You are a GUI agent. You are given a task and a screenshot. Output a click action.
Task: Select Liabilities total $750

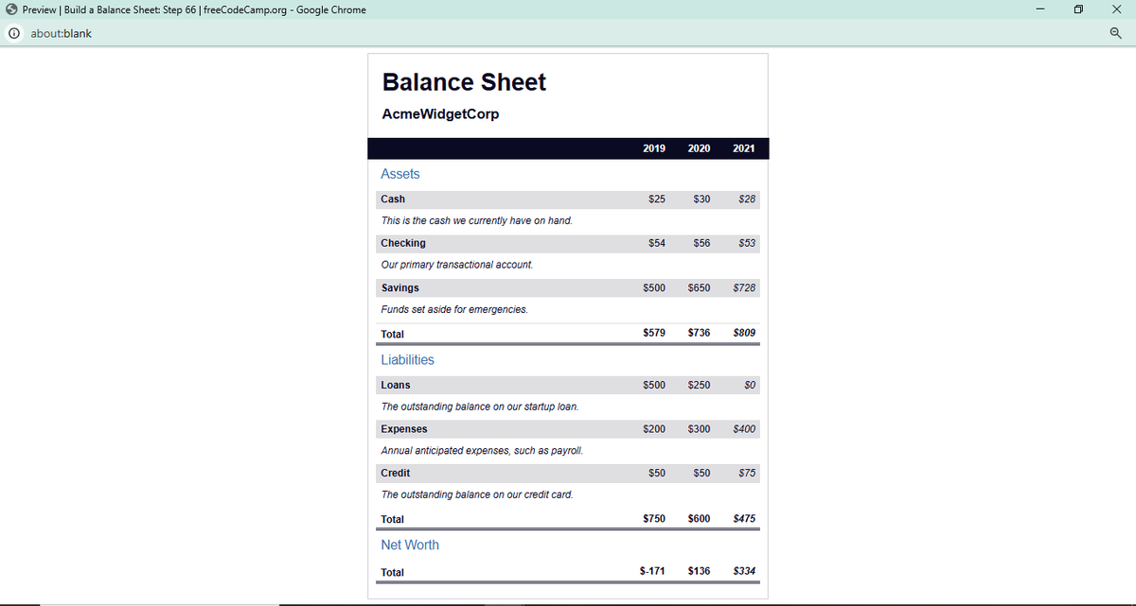[x=654, y=518]
